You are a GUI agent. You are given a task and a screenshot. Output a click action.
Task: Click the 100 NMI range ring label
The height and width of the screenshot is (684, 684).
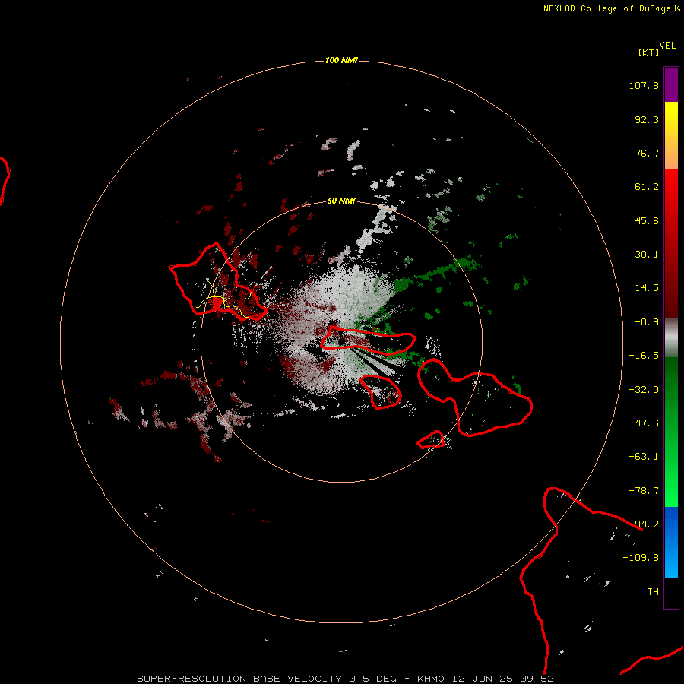point(341,60)
